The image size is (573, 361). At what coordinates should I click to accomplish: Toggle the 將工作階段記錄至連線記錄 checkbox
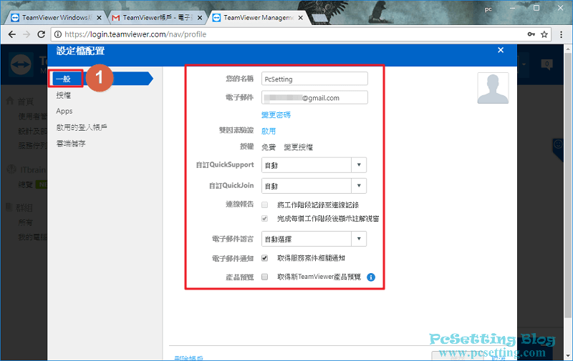265,204
